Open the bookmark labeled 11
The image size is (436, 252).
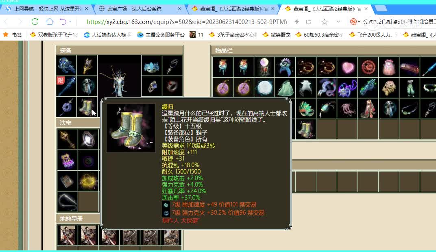pos(196,35)
